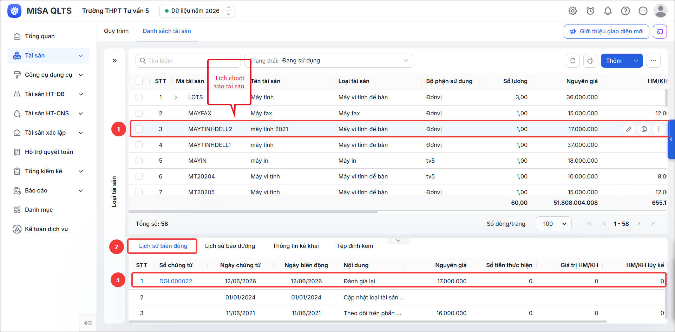Select the MAYTINHDELL1 asset row
The image size is (675, 332).
[x=398, y=145]
